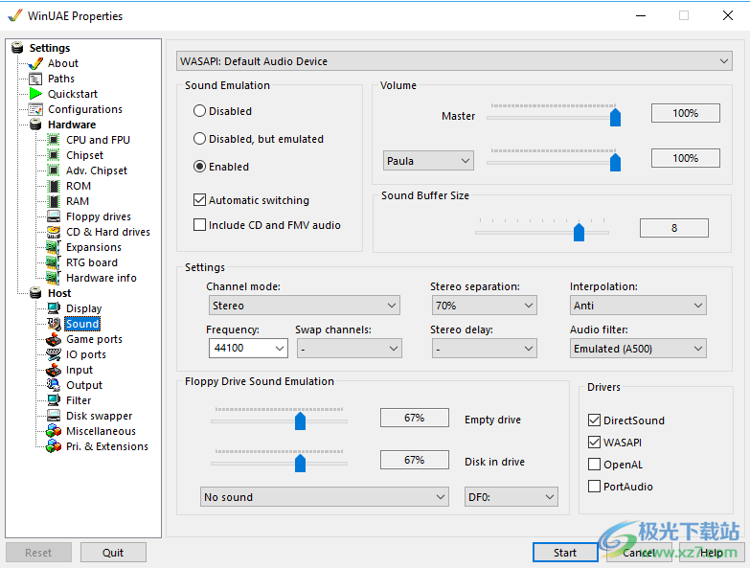The height and width of the screenshot is (568, 750).
Task: Click the Sound speaker icon in tree
Action: (x=54, y=324)
